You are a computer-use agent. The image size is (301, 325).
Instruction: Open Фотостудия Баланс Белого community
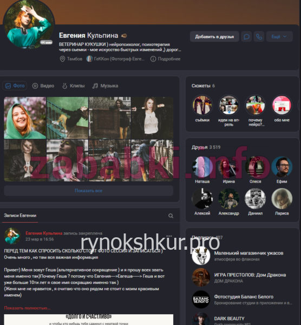(244, 297)
